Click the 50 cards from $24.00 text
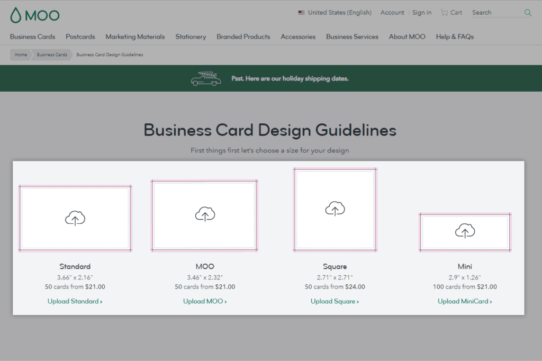The width and height of the screenshot is (542, 361). (x=335, y=287)
